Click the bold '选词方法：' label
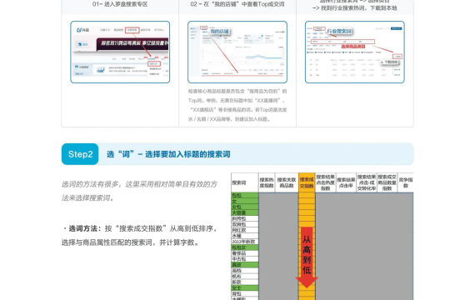Screen dimensions: 475x300 tap(84, 228)
